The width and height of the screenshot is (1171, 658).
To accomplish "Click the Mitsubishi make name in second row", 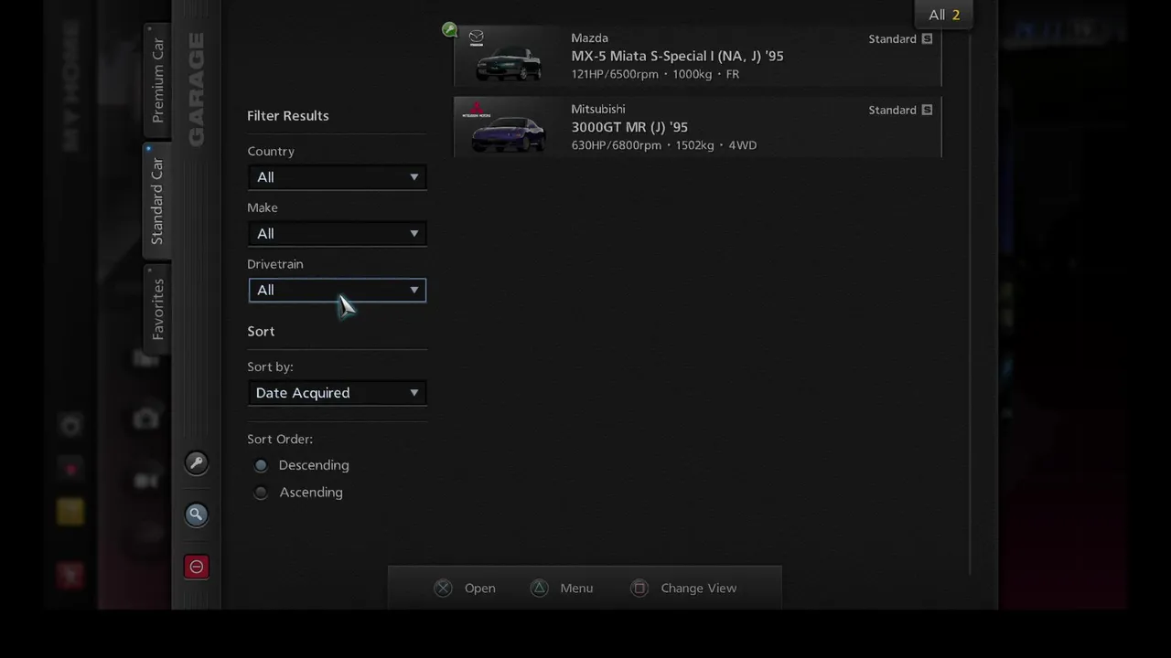I will 598,110.
